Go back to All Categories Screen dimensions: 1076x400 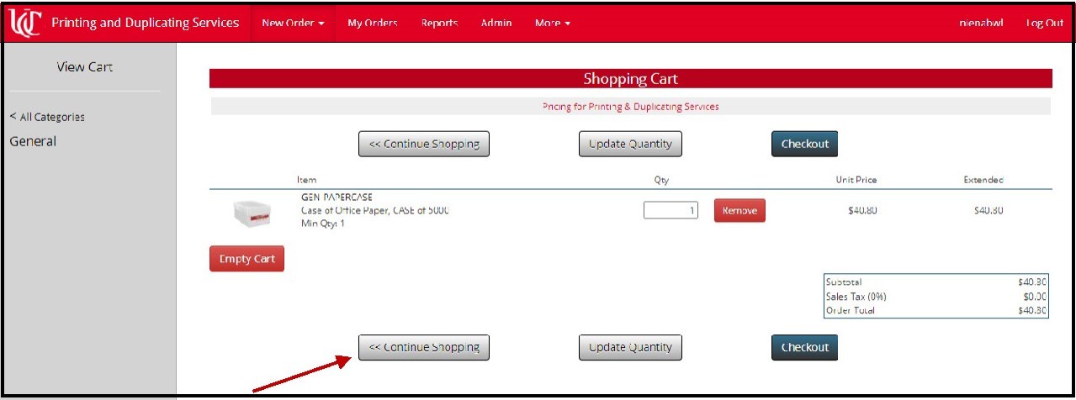pyautogui.click(x=47, y=117)
